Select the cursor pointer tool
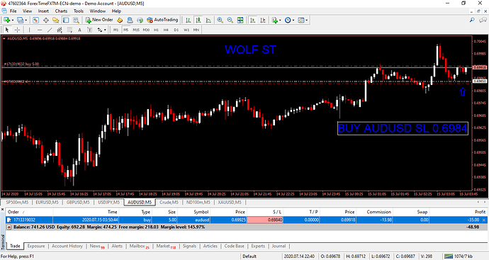 click(7, 30)
